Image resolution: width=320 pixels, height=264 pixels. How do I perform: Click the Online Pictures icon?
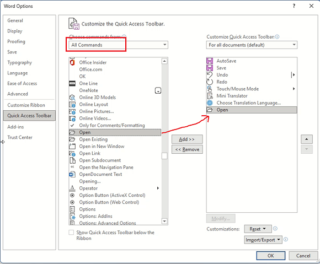point(72,111)
